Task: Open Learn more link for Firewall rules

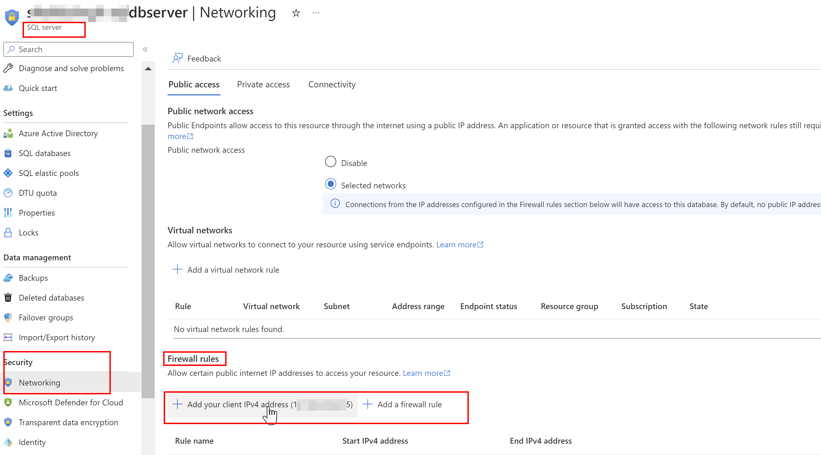Action: tap(426, 373)
